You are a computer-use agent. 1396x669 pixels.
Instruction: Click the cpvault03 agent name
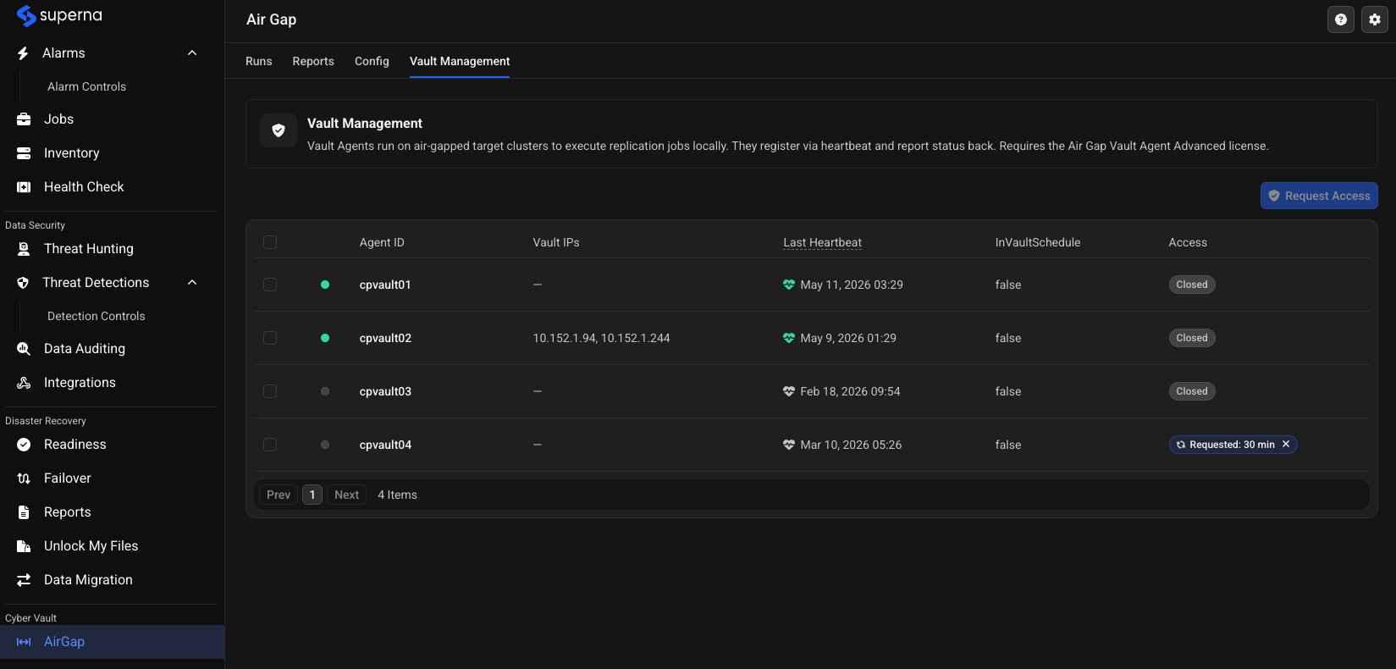tap(385, 391)
